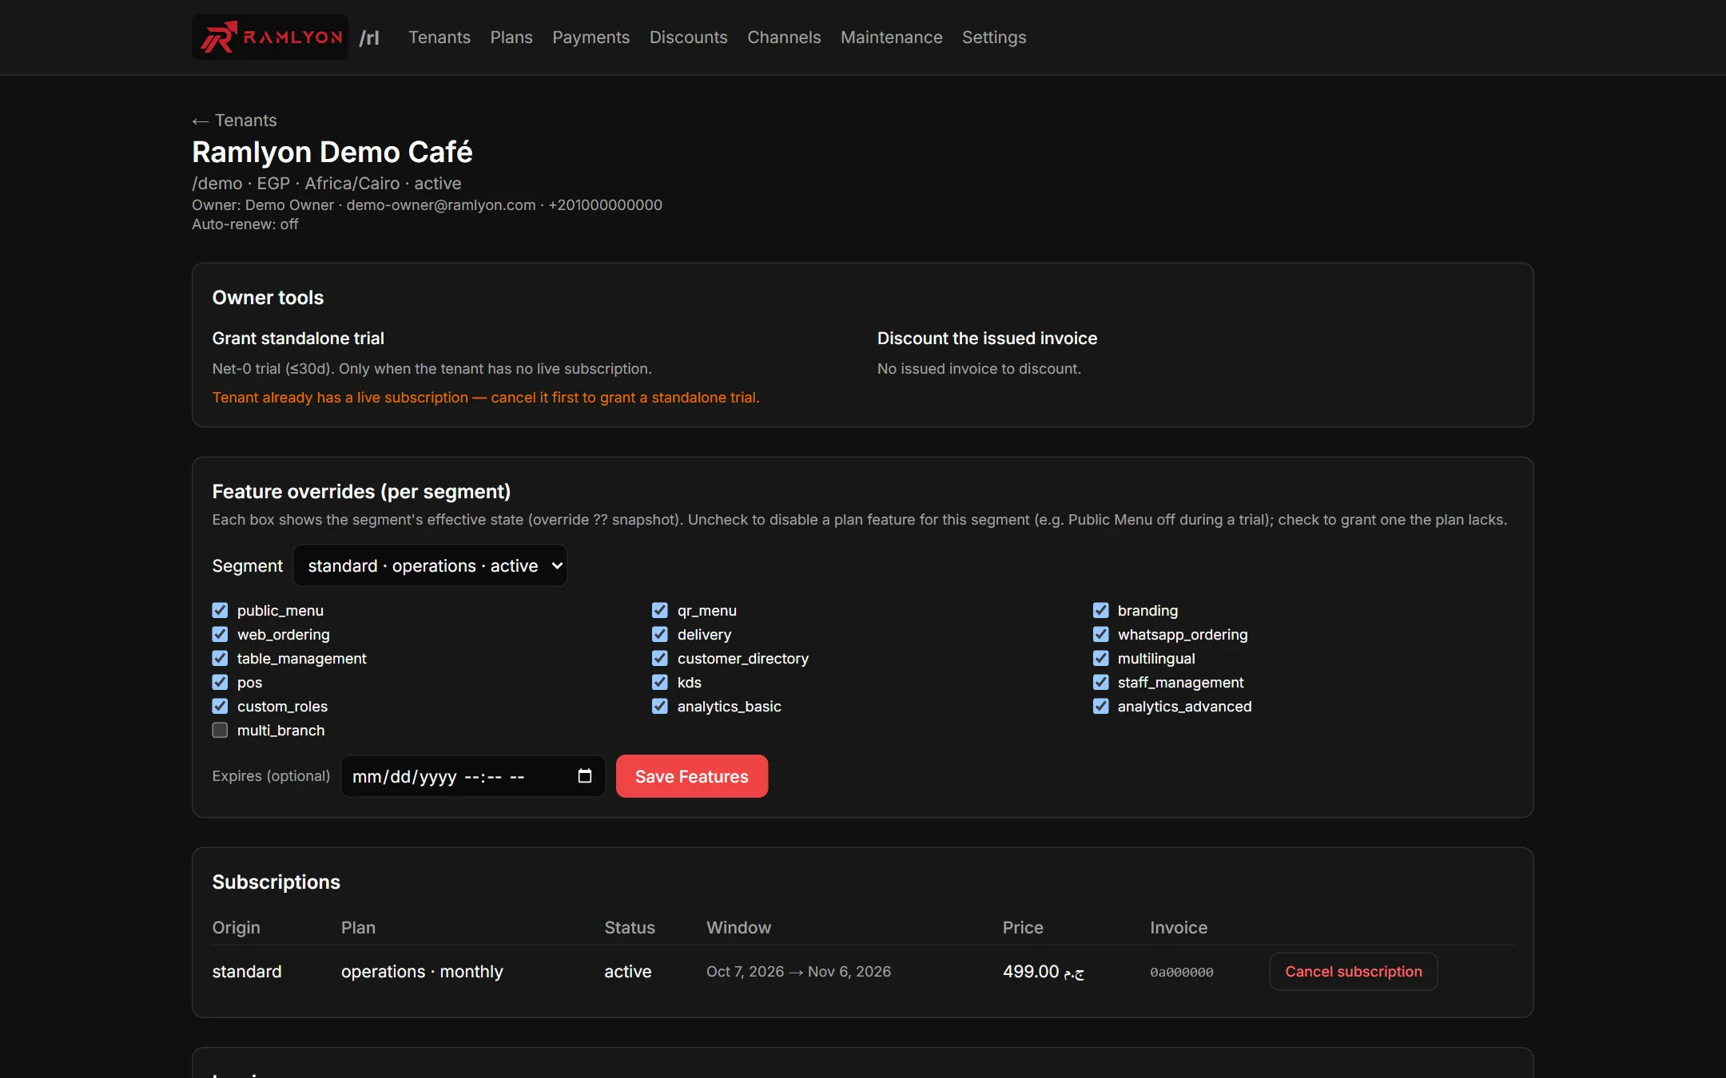The width and height of the screenshot is (1726, 1078).
Task: Toggle the web_ordering checkbox
Action: point(220,634)
